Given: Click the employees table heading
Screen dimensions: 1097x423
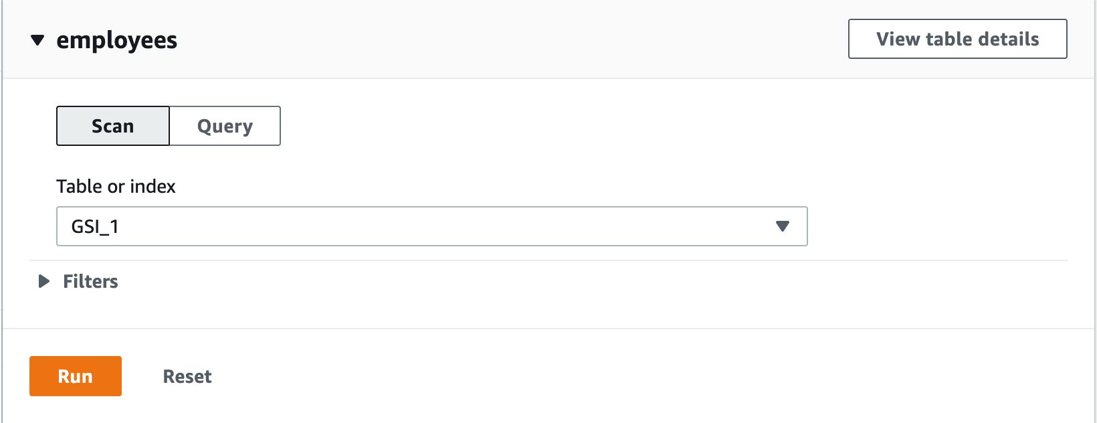Looking at the screenshot, I should point(116,40).
